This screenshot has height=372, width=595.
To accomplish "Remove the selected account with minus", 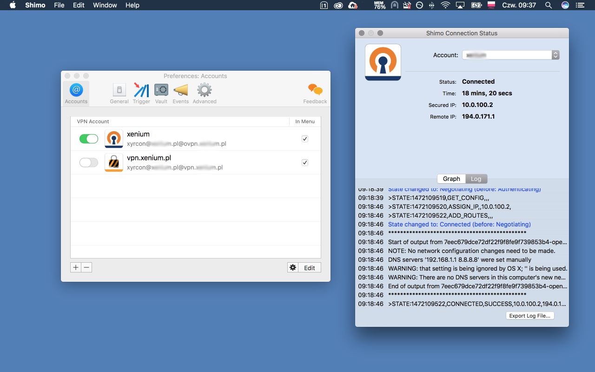I will (86, 267).
